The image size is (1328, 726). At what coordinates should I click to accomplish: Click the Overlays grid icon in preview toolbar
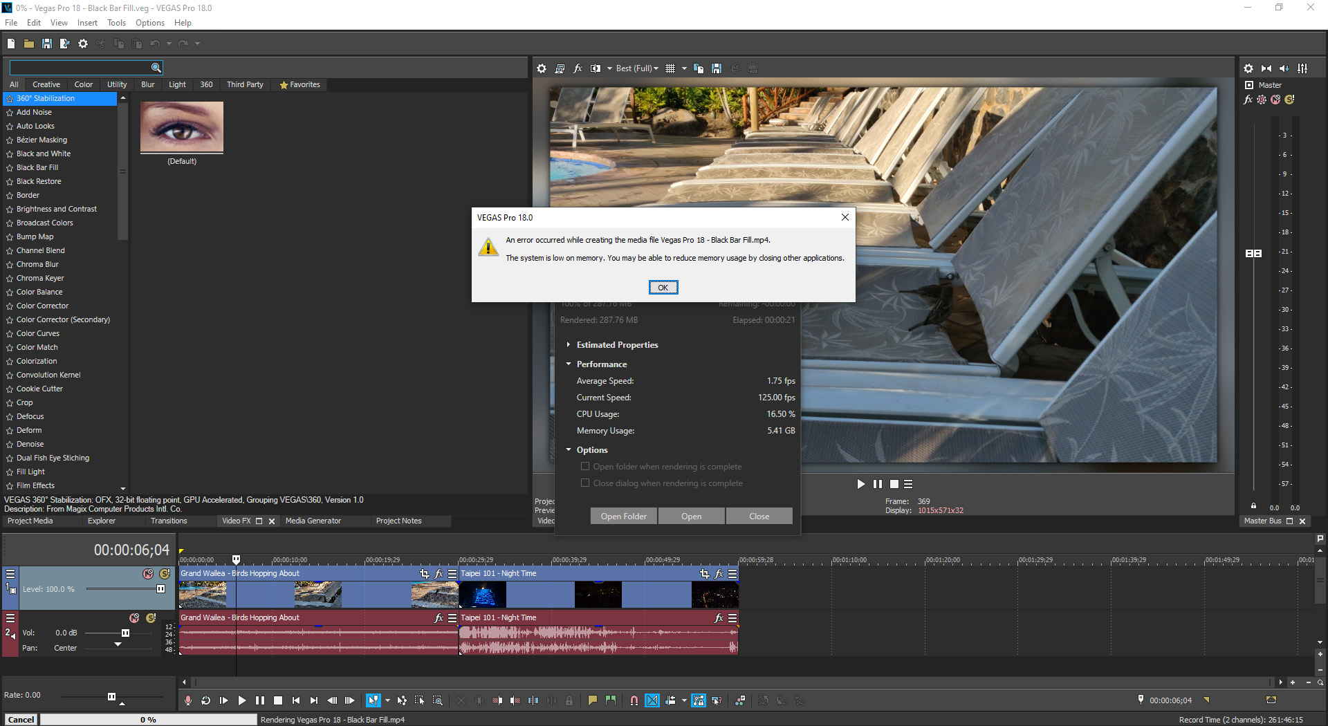point(670,68)
